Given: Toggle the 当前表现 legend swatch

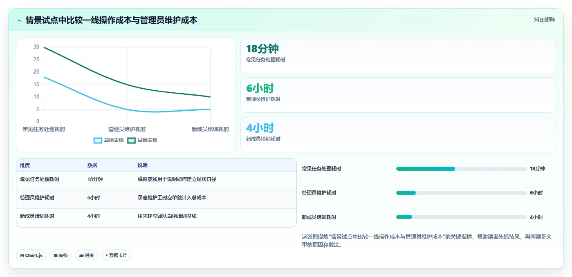Looking at the screenshot, I should [x=98, y=140].
